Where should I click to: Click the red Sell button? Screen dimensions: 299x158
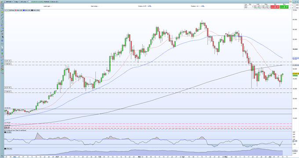[275, 7]
